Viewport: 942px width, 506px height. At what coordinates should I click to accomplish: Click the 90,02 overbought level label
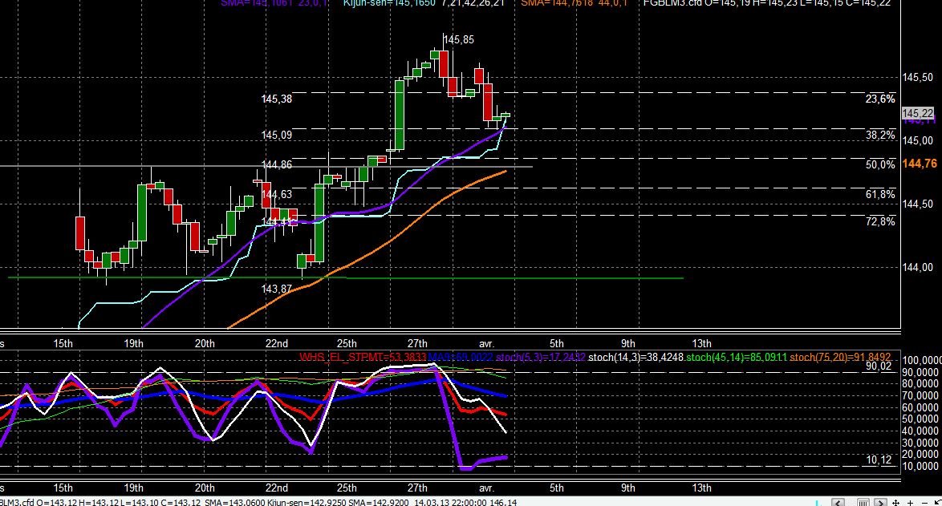pyautogui.click(x=879, y=366)
